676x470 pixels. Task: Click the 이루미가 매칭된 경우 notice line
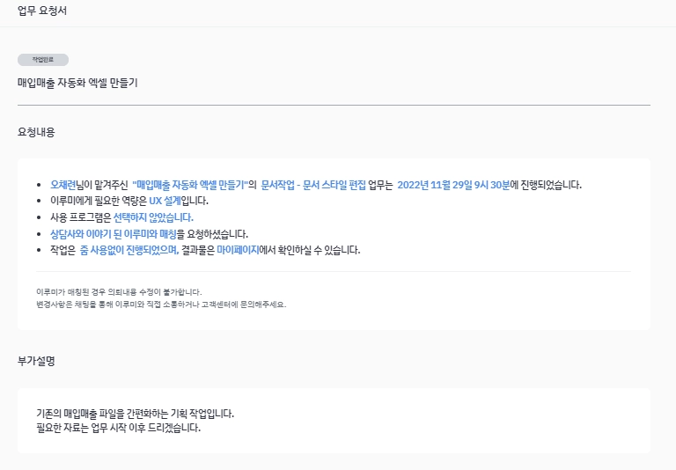pos(119,292)
